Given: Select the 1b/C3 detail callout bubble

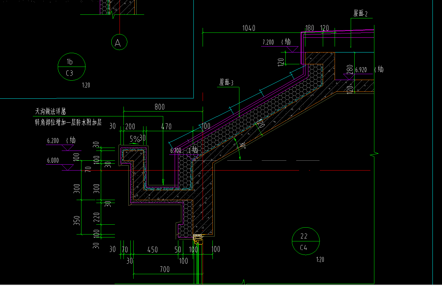Looking at the screenshot, I should [72, 67].
